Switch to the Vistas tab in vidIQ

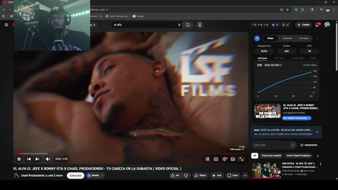[x=270, y=38]
